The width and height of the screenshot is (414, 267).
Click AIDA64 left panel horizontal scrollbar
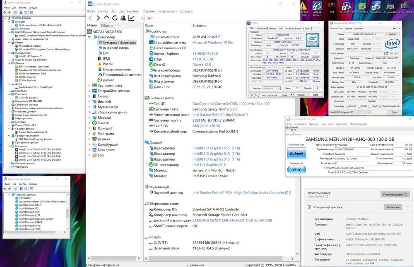(113, 258)
